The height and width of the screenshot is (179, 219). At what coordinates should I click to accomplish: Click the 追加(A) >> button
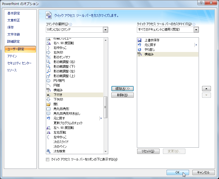(x=123, y=89)
